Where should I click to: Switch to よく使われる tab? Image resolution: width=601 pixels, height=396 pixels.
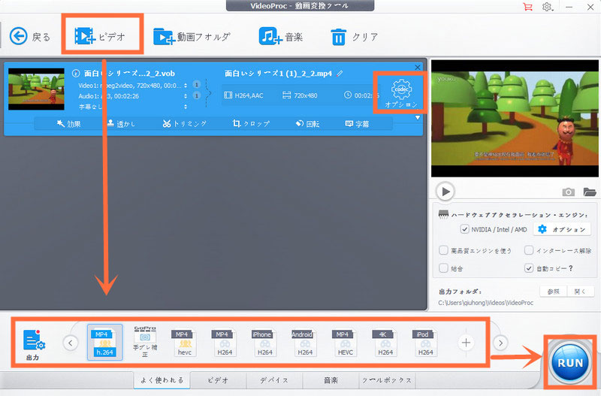coord(162,380)
